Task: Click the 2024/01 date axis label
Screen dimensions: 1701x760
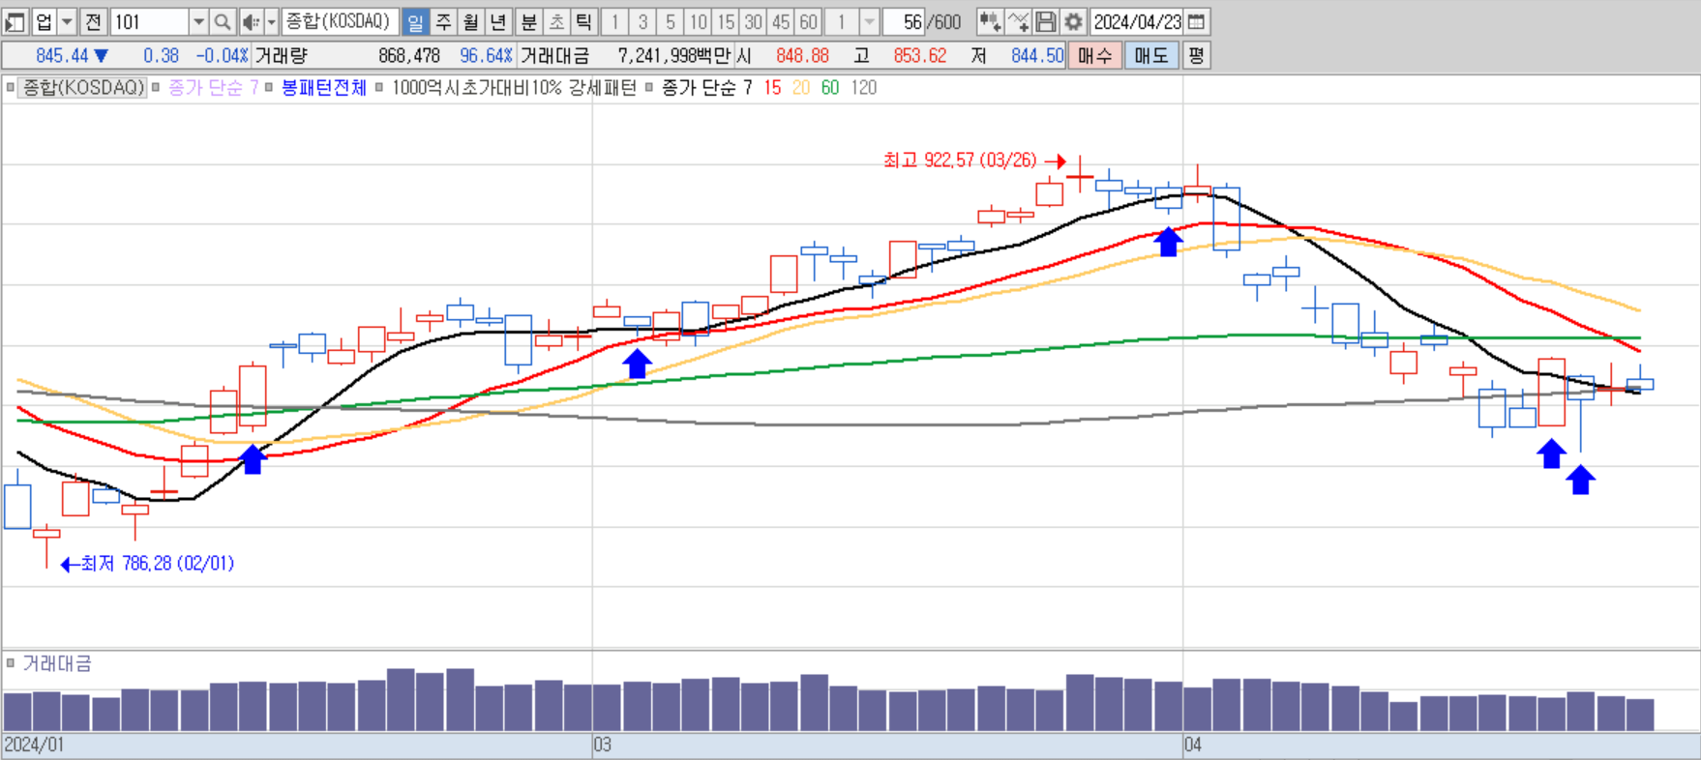Action: coord(34,745)
